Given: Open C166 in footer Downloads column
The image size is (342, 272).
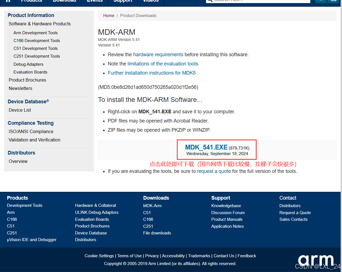Looking at the screenshot, I should (148, 219).
